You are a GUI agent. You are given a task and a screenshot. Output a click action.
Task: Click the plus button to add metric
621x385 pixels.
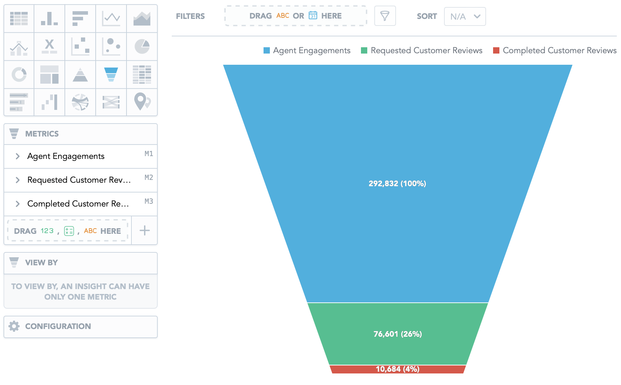tap(144, 231)
